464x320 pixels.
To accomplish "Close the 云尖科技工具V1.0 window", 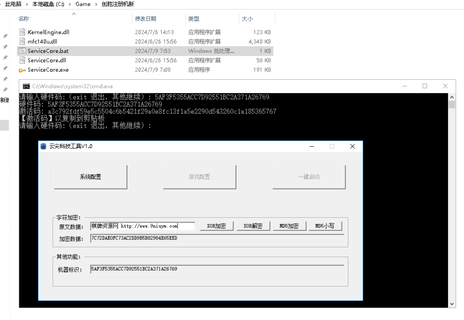I will [x=352, y=146].
